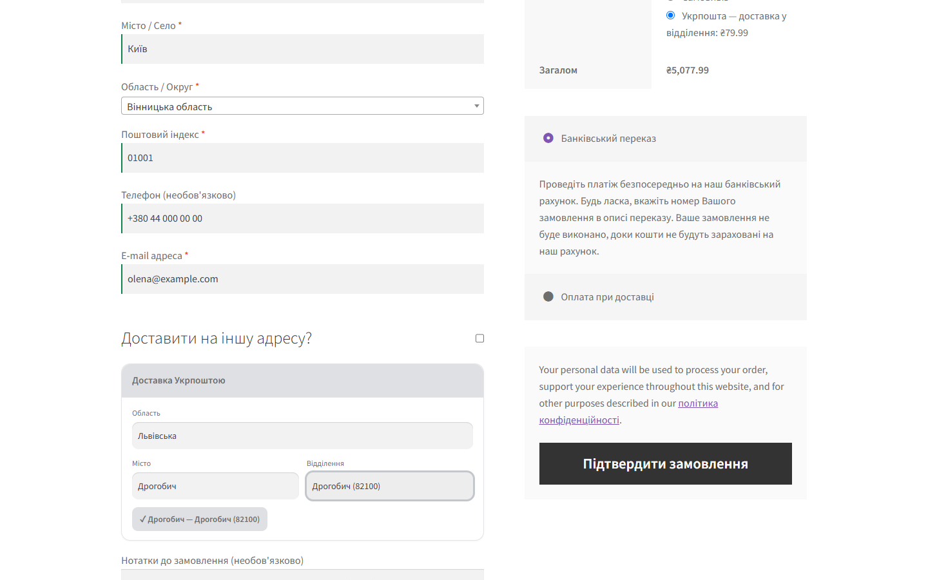
Task: Select Оплата при доставці payment method
Action: pos(548,296)
